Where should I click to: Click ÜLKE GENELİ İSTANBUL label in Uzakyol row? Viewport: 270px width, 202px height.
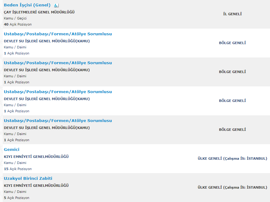[x=232, y=187]
